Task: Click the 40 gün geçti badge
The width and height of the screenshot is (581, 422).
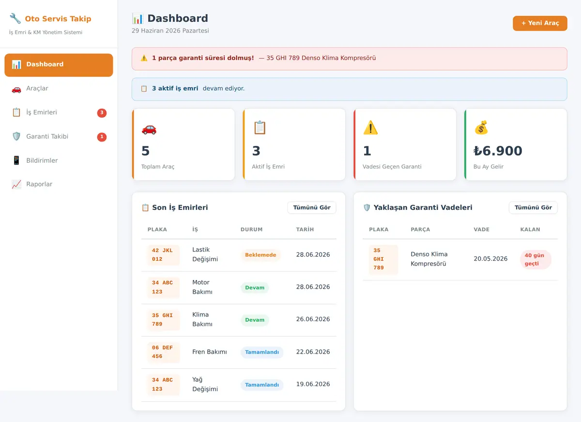Action: (x=535, y=259)
